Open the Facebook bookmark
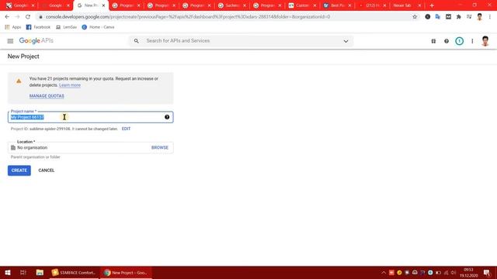The image size is (497, 279). coord(38,27)
